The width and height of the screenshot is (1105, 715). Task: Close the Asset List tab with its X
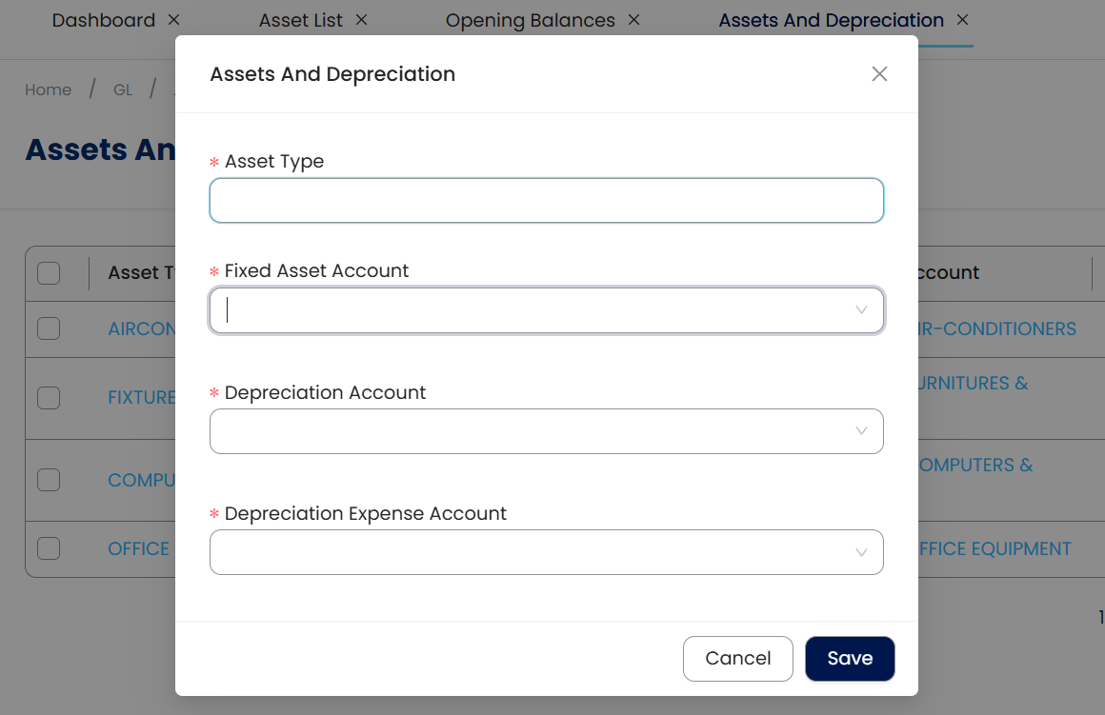[x=362, y=20]
